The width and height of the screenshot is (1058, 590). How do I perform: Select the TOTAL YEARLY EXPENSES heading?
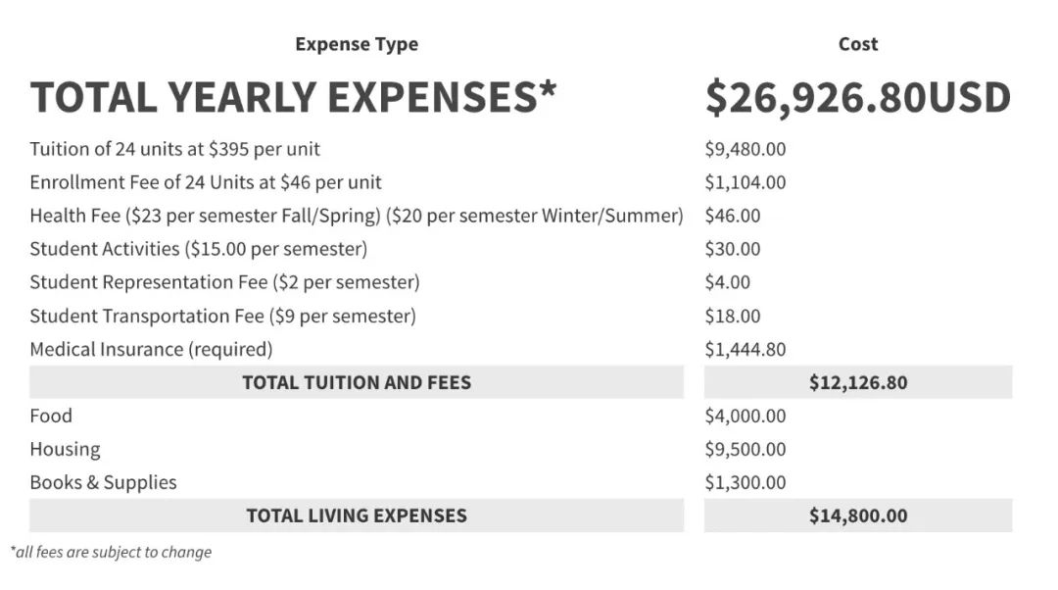coord(293,96)
